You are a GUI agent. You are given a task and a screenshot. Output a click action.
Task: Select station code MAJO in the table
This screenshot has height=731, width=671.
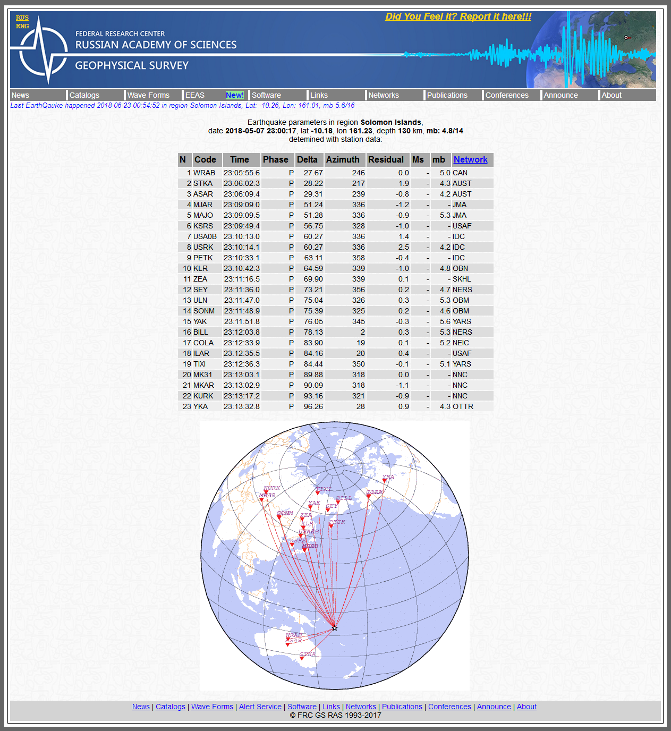coord(203,215)
